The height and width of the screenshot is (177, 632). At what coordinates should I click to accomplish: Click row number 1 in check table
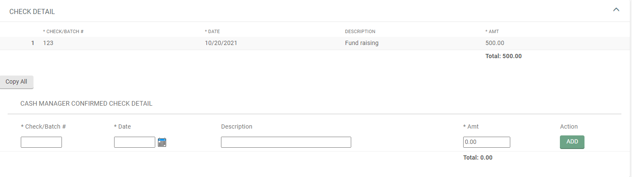[x=33, y=43]
